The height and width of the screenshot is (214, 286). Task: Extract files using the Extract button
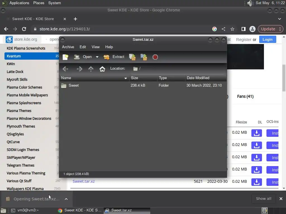click(x=114, y=57)
